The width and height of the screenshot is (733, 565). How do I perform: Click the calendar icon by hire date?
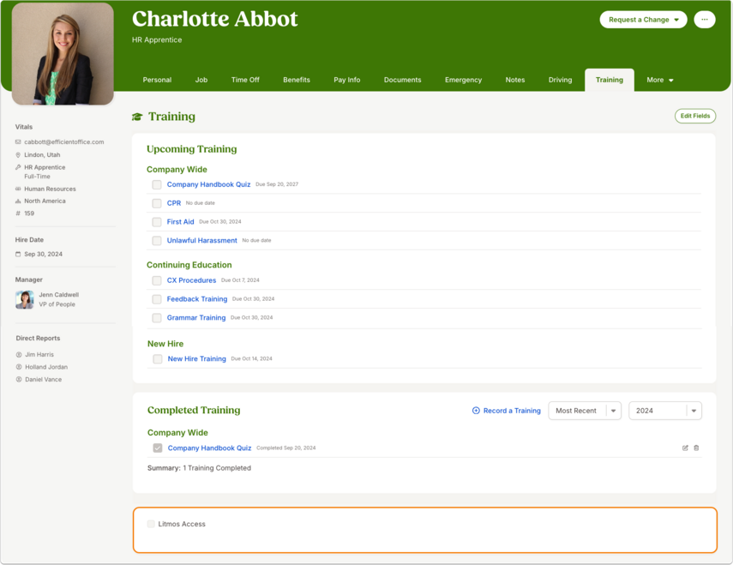point(18,255)
